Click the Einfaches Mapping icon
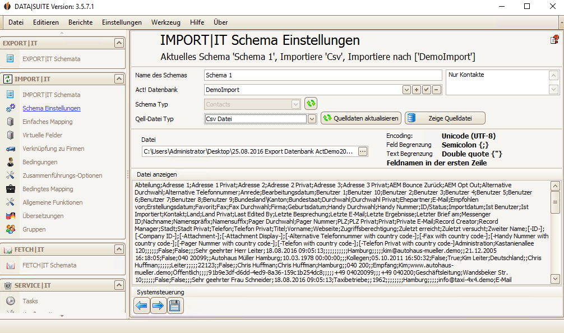564x333 pixels. pyautogui.click(x=11, y=122)
